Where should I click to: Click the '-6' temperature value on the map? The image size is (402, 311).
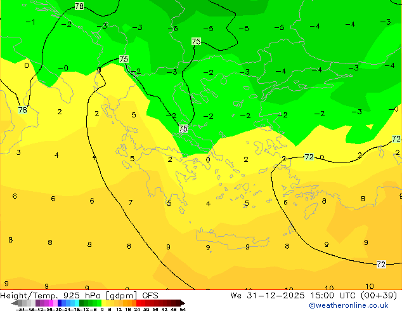click(x=173, y=29)
